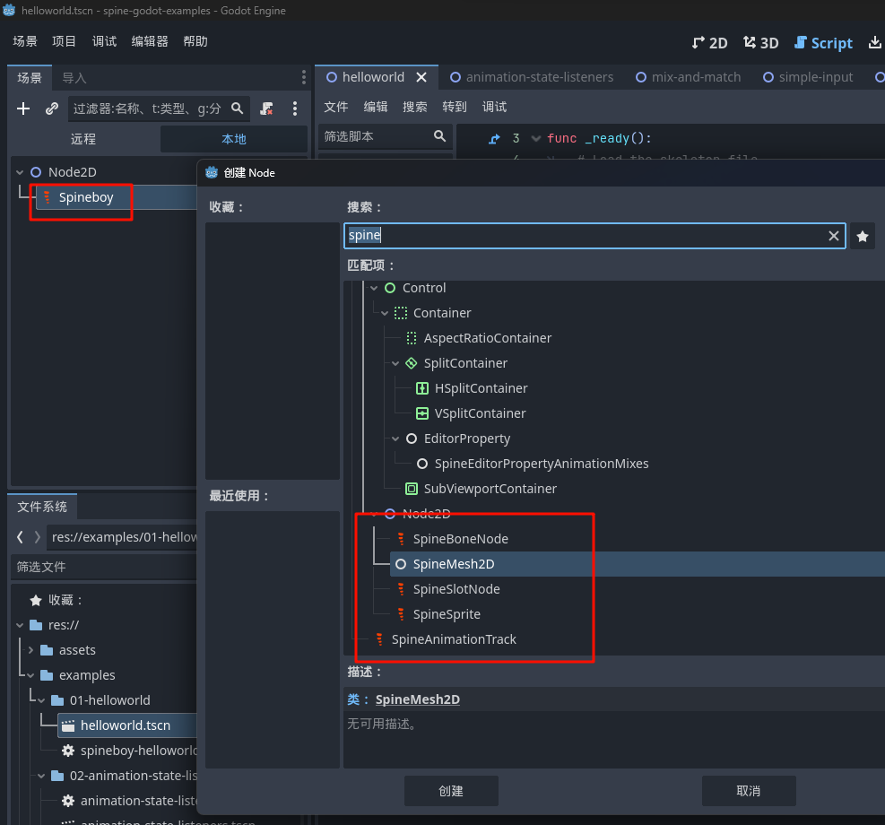Open the 编辑器 menu
This screenshot has width=885, height=825.
150,41
